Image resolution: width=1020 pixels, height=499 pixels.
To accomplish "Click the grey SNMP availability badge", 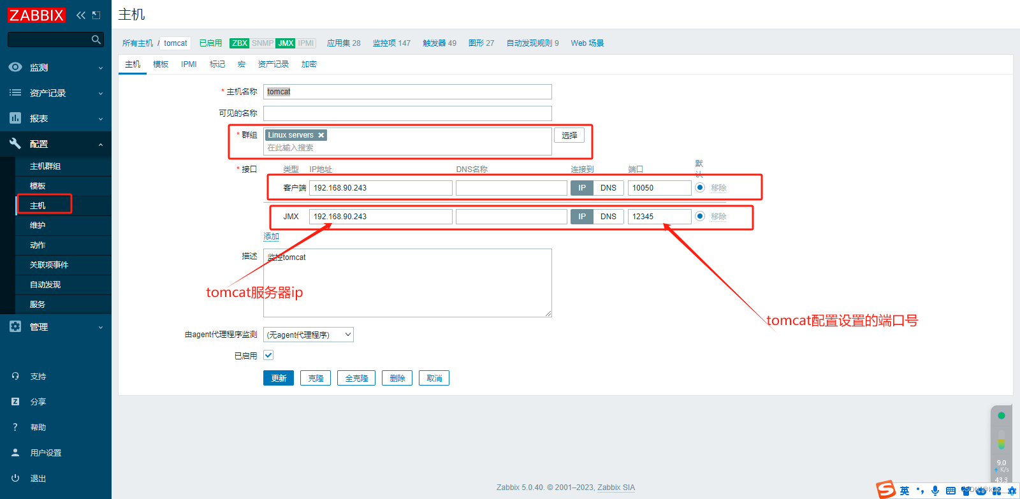I will (x=263, y=43).
